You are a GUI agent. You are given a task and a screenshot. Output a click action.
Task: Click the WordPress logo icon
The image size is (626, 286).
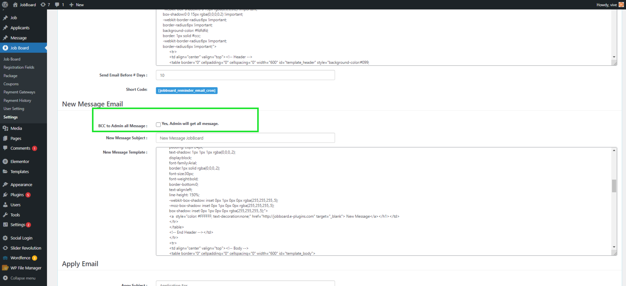coord(5,5)
